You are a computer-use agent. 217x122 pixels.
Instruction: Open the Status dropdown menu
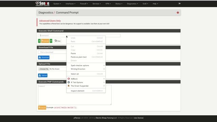pos(119,4)
